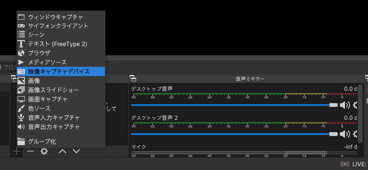Open デスクトップ音声 2 settings gear
The height and width of the screenshot is (170, 368).
(355, 134)
